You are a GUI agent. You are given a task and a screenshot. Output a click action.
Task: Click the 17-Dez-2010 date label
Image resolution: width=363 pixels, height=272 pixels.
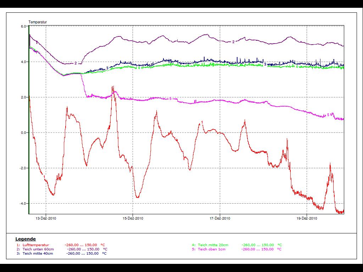pos(220,218)
